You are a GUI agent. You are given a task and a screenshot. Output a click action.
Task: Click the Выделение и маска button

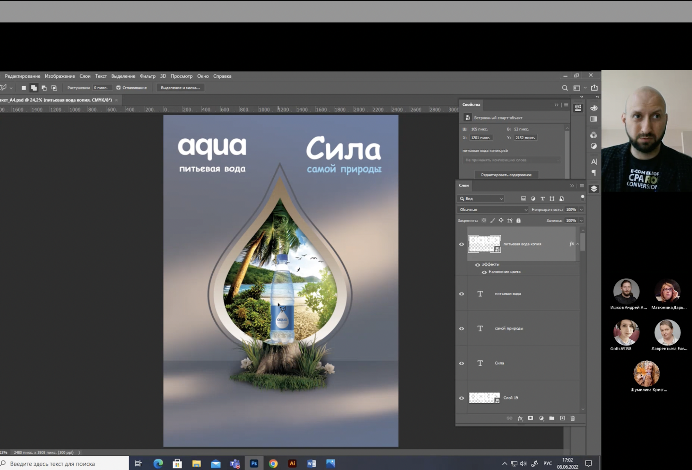click(180, 88)
